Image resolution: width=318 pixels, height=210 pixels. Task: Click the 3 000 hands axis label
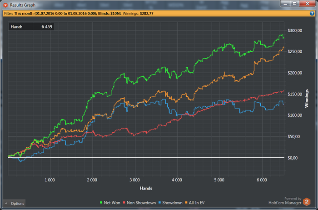[x=134, y=180]
